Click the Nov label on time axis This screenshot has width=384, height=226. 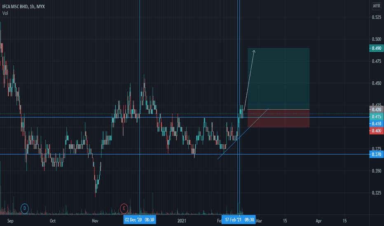(x=95, y=221)
